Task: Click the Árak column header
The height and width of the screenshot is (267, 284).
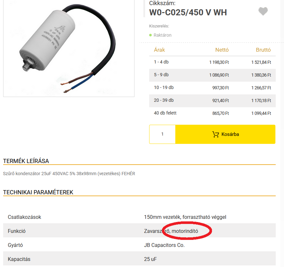Action: click(x=159, y=50)
